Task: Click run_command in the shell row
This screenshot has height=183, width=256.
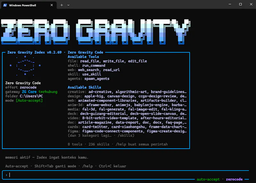Action: pos(94,66)
